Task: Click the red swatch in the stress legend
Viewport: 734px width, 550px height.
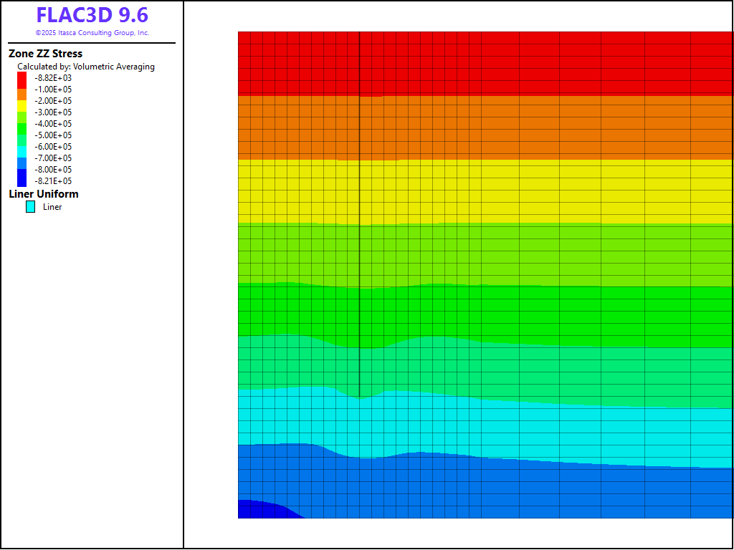Action: [x=22, y=79]
